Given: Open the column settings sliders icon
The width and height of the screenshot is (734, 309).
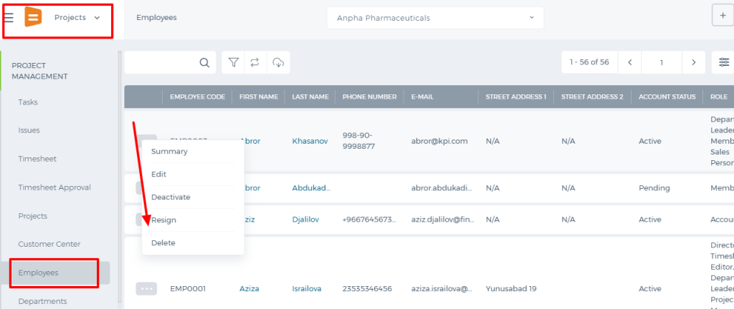Looking at the screenshot, I should tap(724, 62).
